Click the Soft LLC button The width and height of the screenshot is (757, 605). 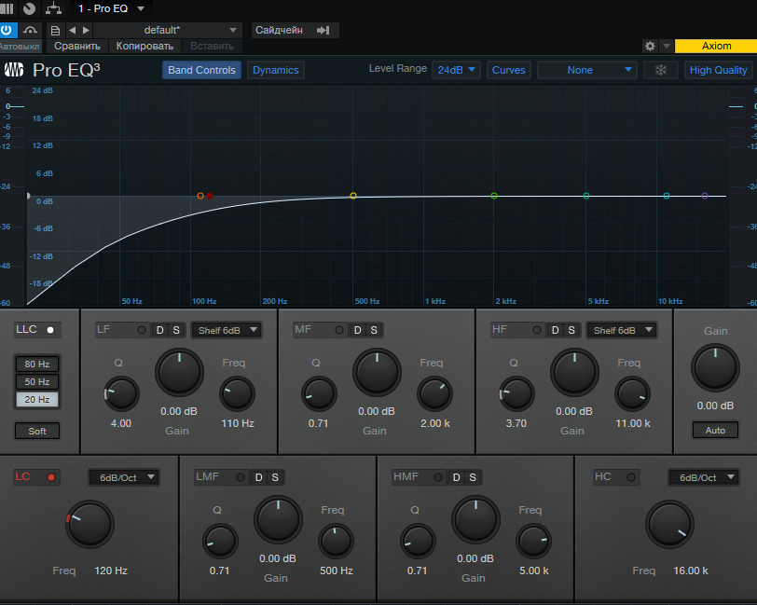pos(37,432)
